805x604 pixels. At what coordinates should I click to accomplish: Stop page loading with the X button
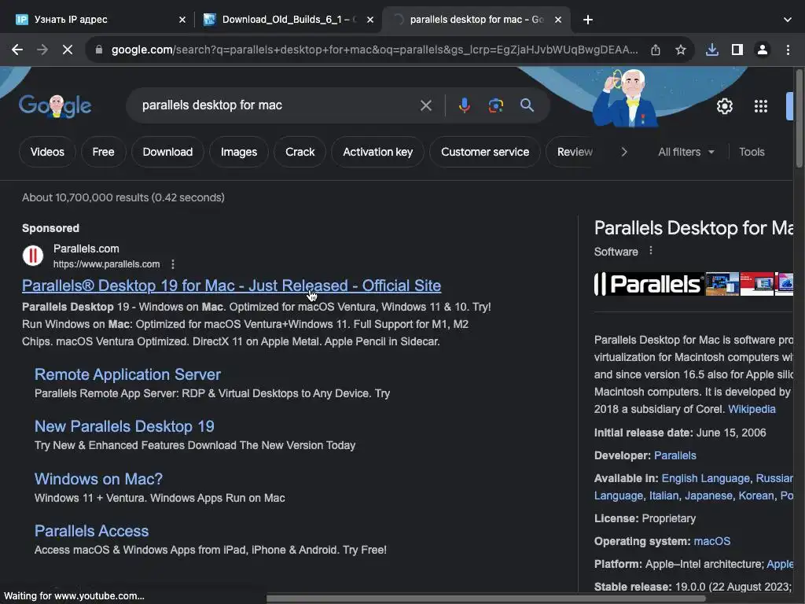[68, 50]
